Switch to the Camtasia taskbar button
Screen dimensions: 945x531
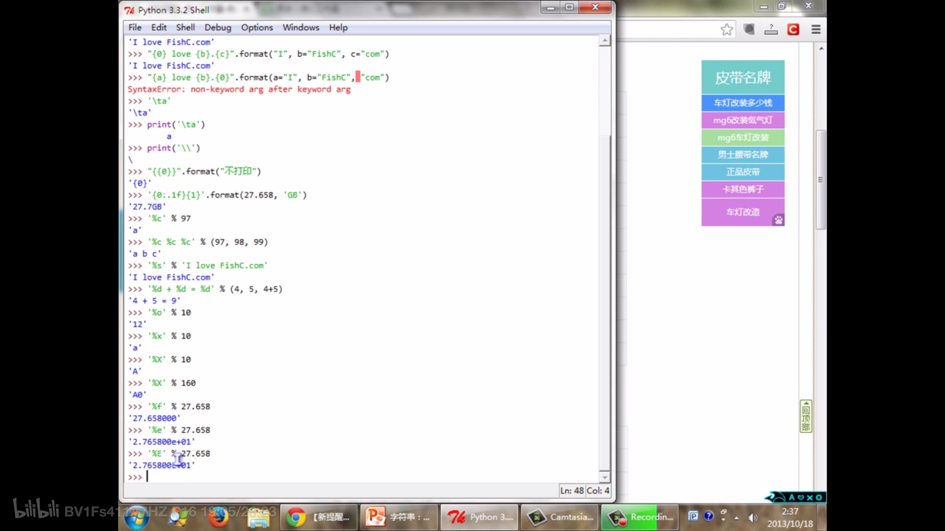(x=560, y=517)
